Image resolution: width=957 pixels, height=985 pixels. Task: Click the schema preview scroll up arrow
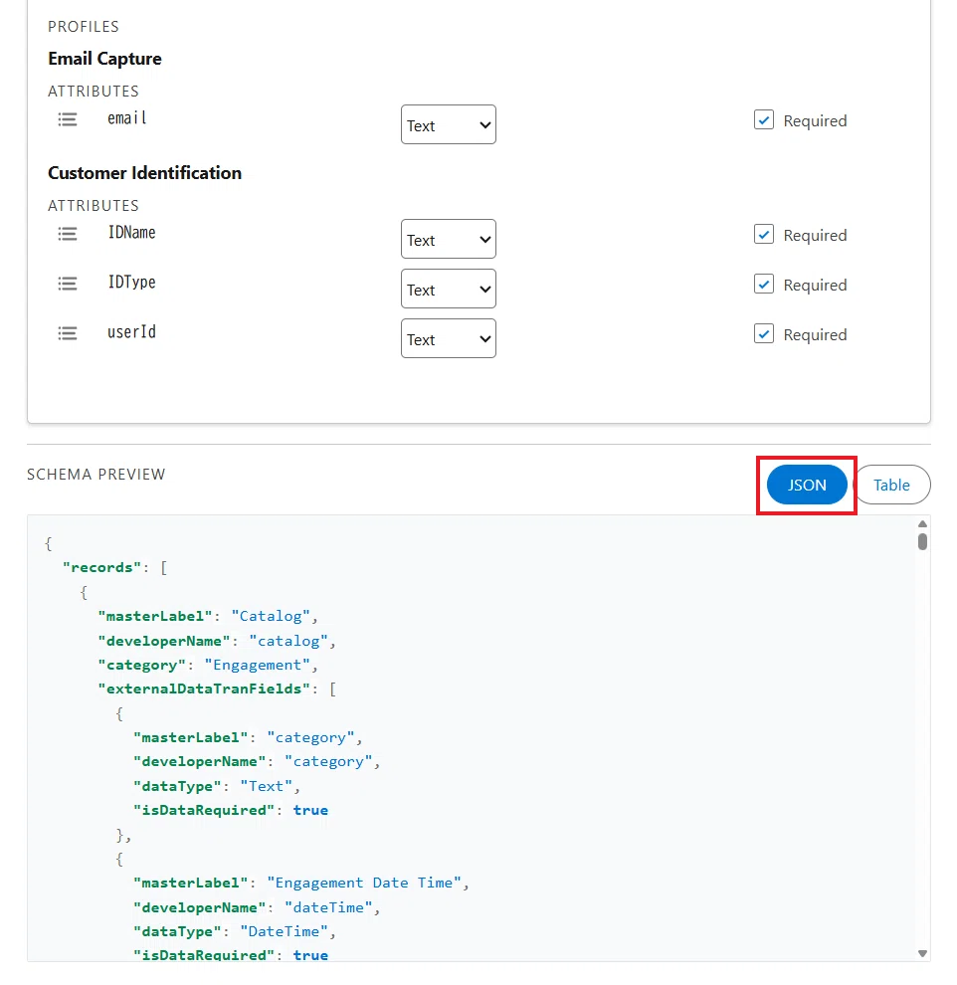pyautogui.click(x=922, y=524)
